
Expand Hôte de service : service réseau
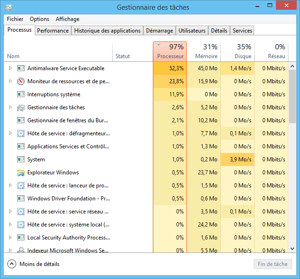[11, 212]
